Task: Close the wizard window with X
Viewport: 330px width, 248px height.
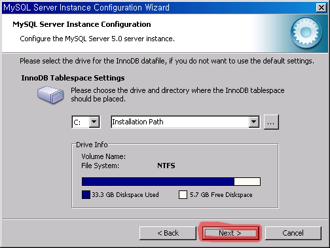Action: (321, 8)
